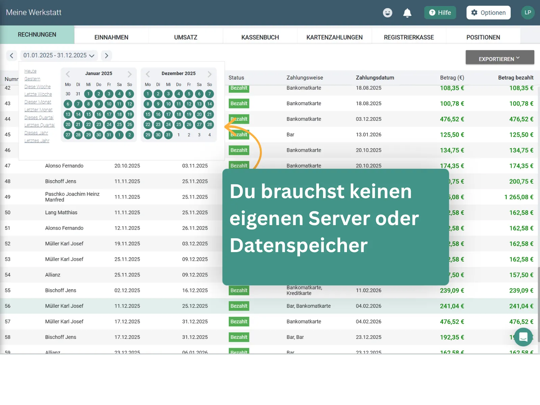Switch to the Positionen tab
Image resolution: width=540 pixels, height=405 pixels.
coord(483,37)
